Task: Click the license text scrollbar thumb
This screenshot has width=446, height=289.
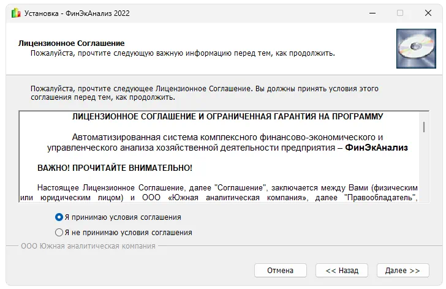Action: tap(424, 127)
